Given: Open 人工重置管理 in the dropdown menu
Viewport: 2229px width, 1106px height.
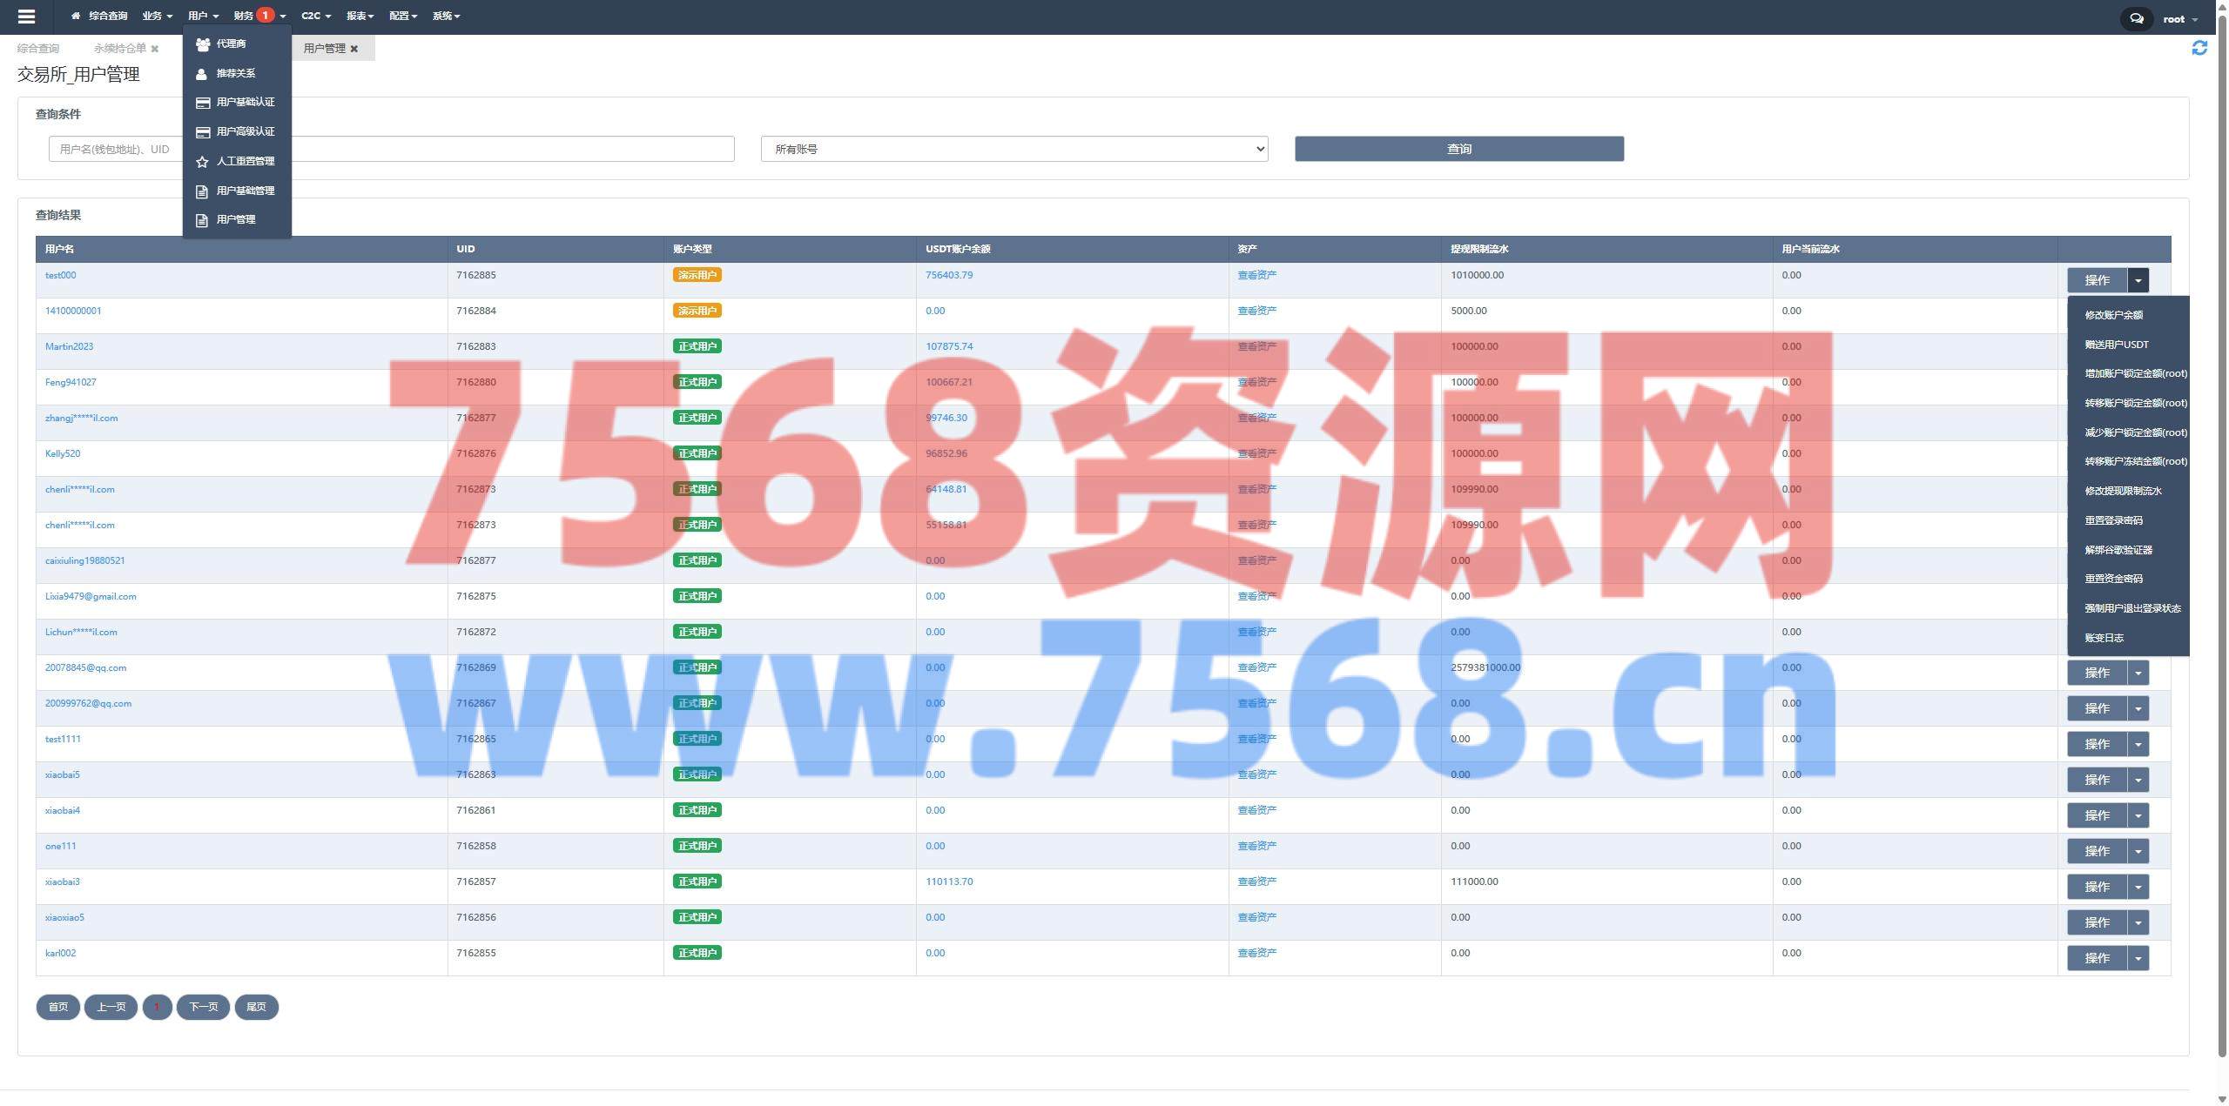Looking at the screenshot, I should (245, 161).
